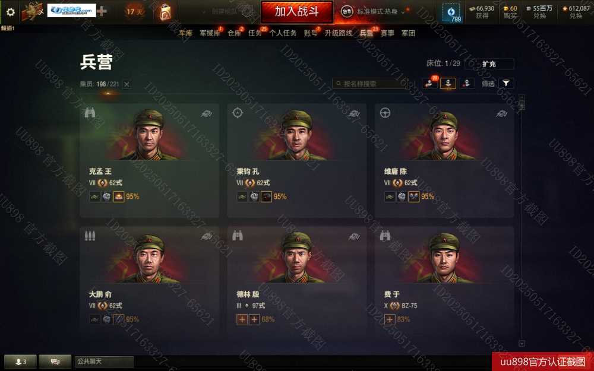Image resolution: width=594 pixels, height=371 pixels.
Task: Toggle the highlighted crew member filter
Action: point(448,83)
